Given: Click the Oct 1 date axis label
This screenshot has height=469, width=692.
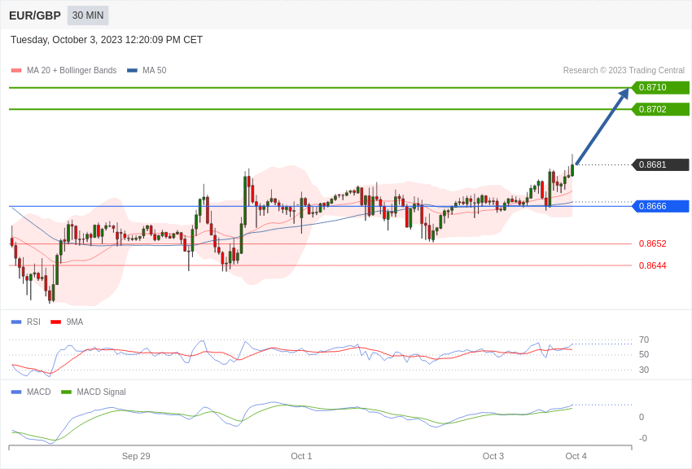Looking at the screenshot, I should 301,456.
